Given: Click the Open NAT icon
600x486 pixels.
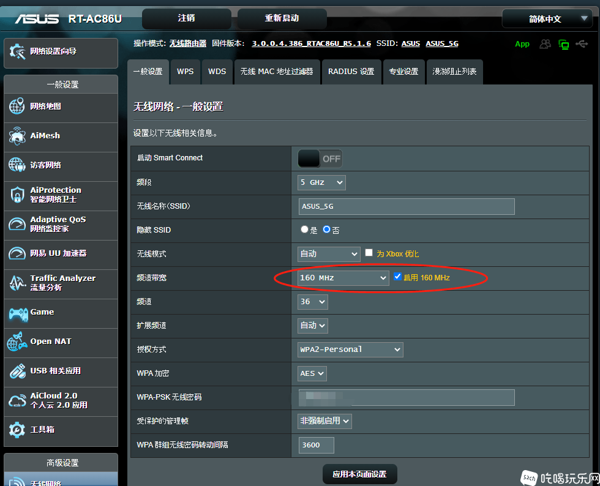Looking at the screenshot, I should 17,342.
